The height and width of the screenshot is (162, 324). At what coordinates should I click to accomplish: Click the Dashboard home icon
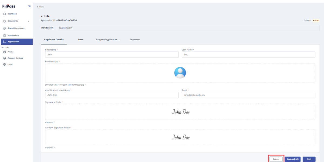4,14
